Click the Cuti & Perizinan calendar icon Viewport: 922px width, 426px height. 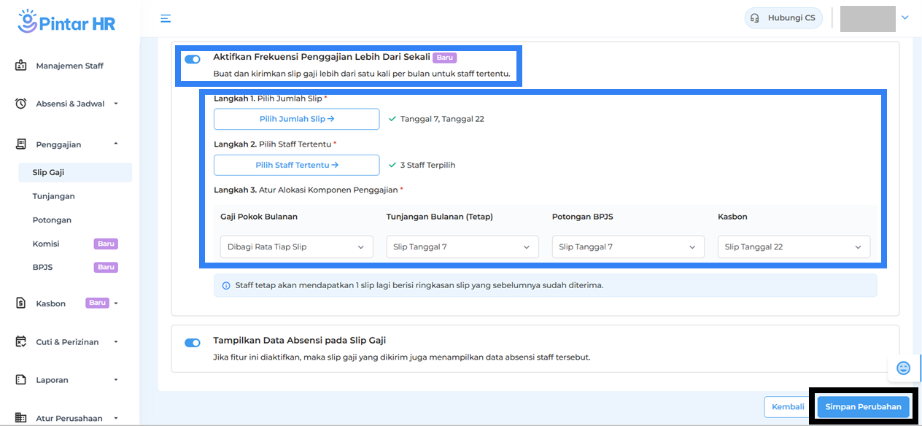click(21, 342)
